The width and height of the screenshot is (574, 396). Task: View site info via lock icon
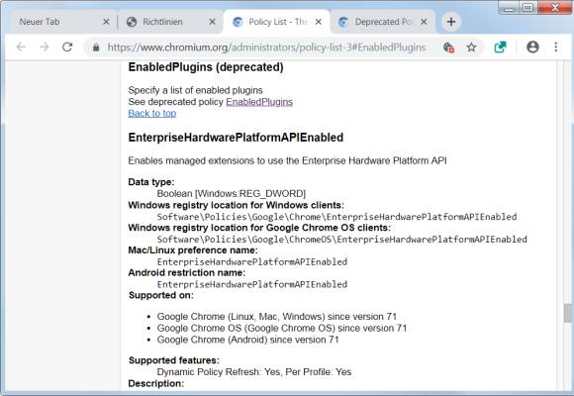click(x=96, y=48)
